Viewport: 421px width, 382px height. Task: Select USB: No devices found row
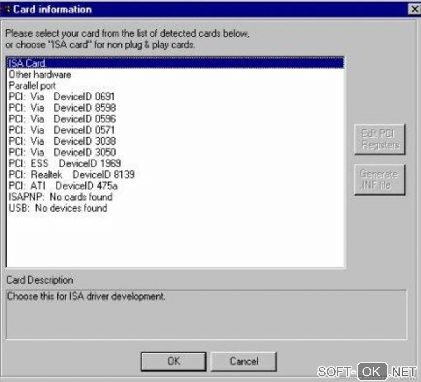pos(175,208)
